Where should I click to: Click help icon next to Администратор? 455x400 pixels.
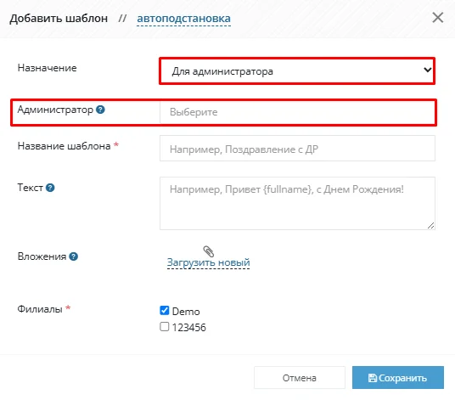[100, 110]
